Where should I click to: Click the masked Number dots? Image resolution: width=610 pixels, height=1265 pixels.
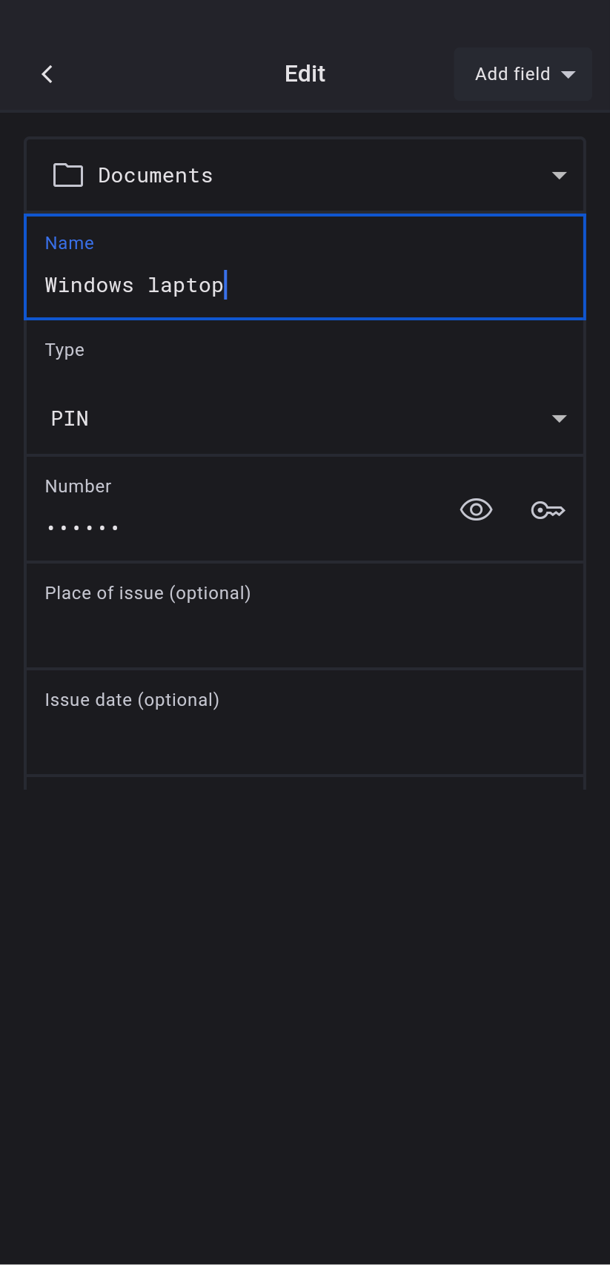click(x=82, y=528)
